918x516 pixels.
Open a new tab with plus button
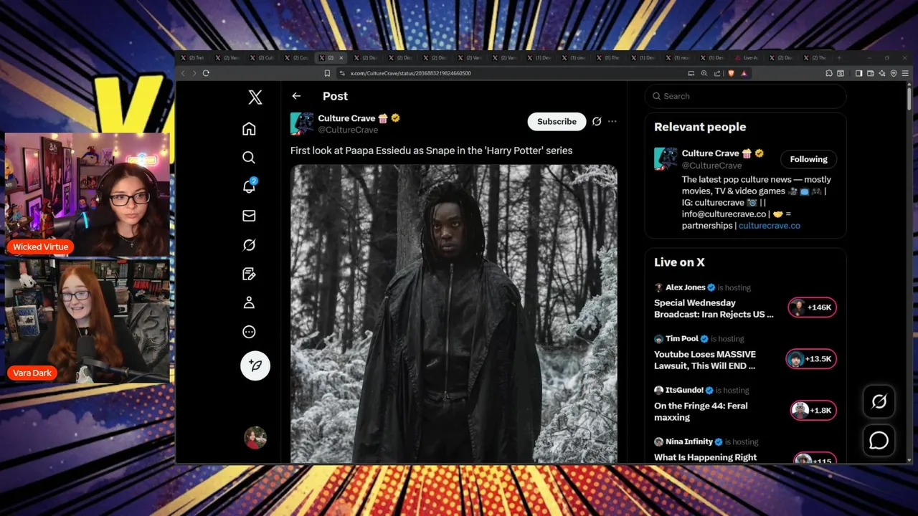click(839, 58)
